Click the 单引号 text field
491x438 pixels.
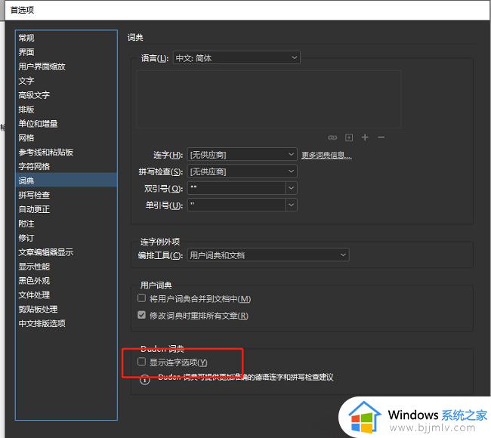coord(236,205)
